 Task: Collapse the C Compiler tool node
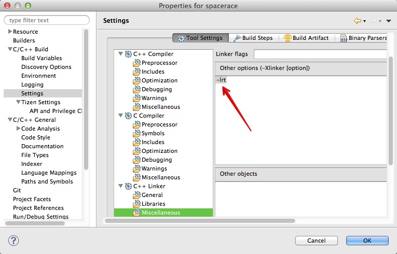120,116
